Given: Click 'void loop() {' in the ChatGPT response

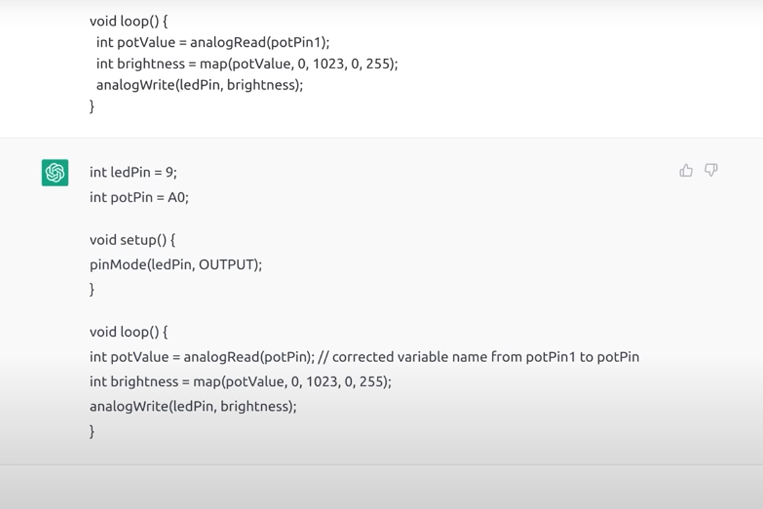Looking at the screenshot, I should coord(129,332).
